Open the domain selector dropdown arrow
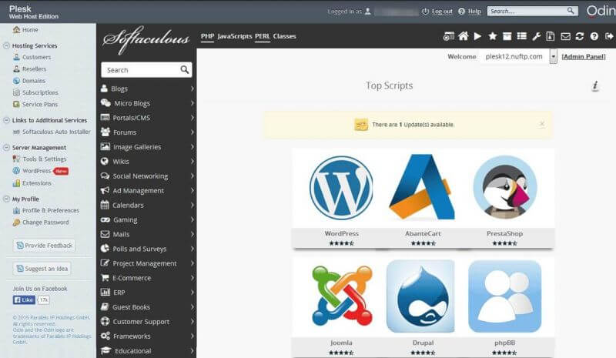This screenshot has width=616, height=358. click(x=553, y=57)
